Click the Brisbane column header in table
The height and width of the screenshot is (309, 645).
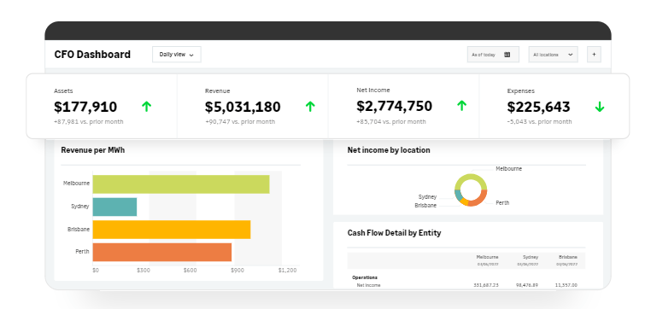pyautogui.click(x=568, y=257)
